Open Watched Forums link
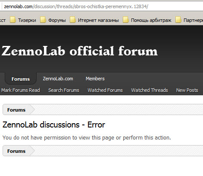203x176 pixels. coord(105,90)
